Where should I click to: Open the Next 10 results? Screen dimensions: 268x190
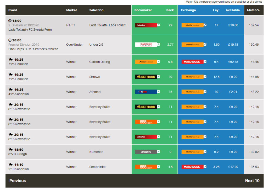tap(252, 181)
